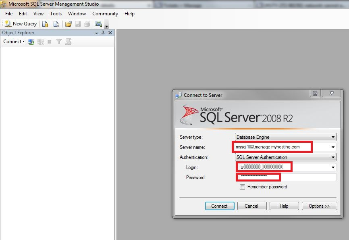Screen dimensions: 349x240
Task: Click the Connect Object Explorer icon
Action: click(x=31, y=42)
